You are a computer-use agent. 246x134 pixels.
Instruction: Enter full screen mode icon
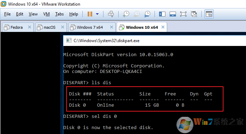tap(183, 14)
